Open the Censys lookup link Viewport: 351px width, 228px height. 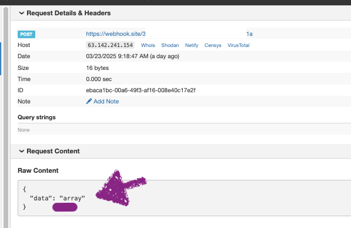point(213,45)
